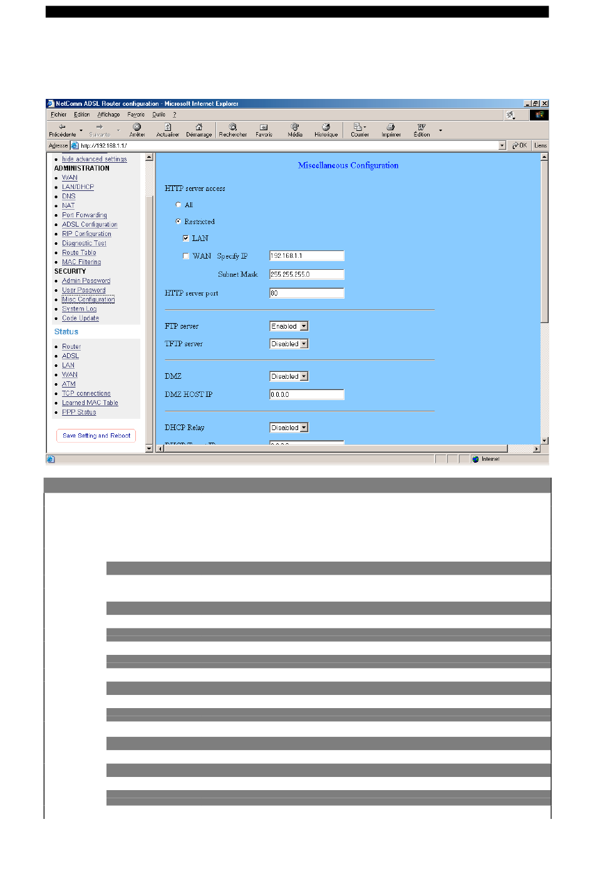Select the All radio button for HTTP access
The height and width of the screenshot is (869, 595).
coord(178,205)
